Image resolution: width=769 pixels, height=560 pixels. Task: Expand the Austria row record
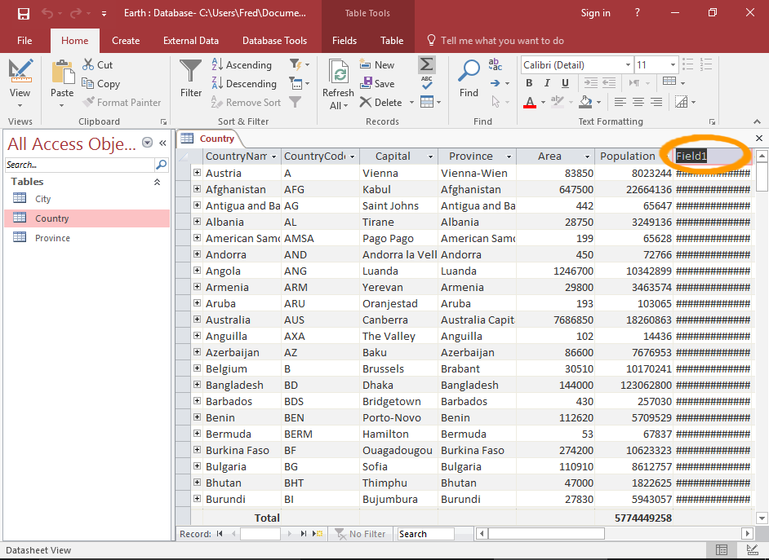pos(197,173)
